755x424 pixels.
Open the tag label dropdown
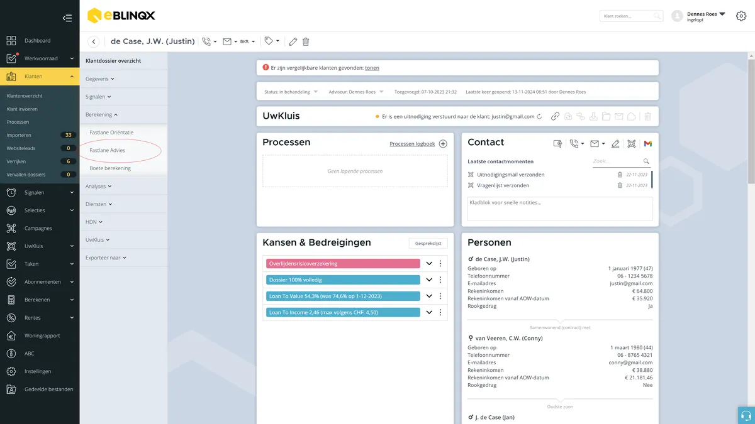click(x=272, y=41)
